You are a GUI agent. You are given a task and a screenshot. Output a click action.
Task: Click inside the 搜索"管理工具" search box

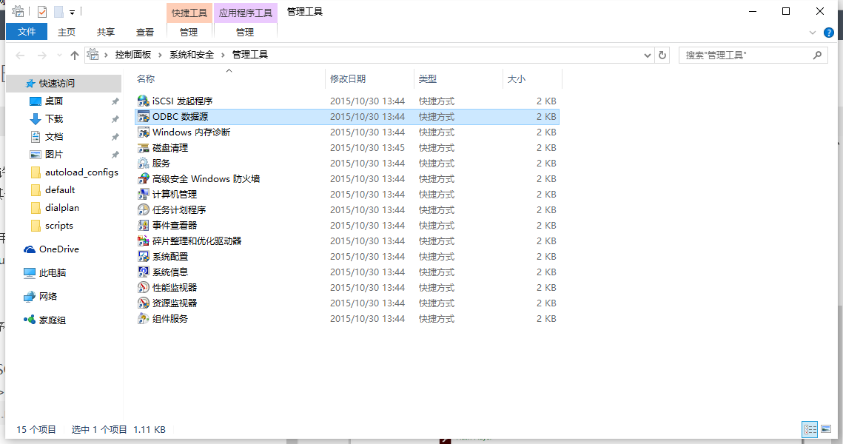click(x=748, y=54)
